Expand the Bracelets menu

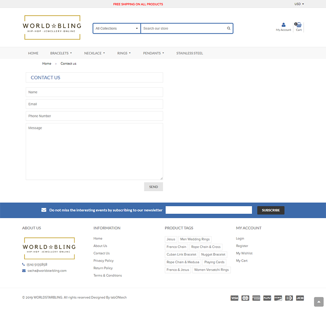pos(61,53)
